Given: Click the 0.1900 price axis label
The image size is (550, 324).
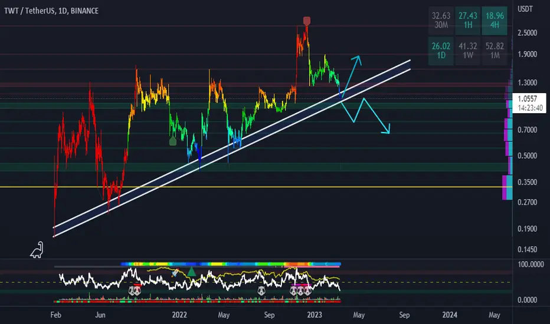Looking at the screenshot, I should point(527,229).
